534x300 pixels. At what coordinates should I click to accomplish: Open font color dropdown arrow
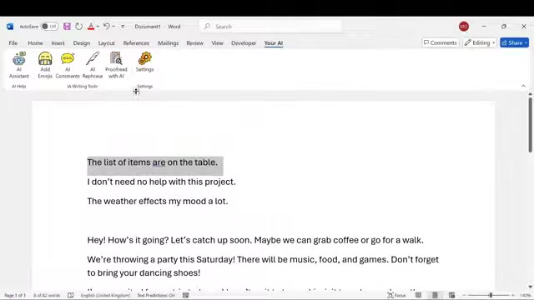point(98,26)
